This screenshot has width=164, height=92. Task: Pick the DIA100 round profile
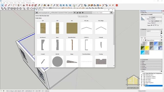57,62
